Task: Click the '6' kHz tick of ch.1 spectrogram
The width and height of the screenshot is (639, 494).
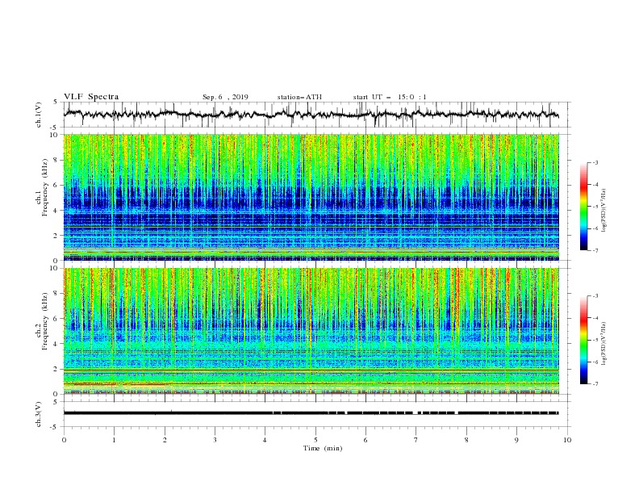Action: tap(56, 185)
